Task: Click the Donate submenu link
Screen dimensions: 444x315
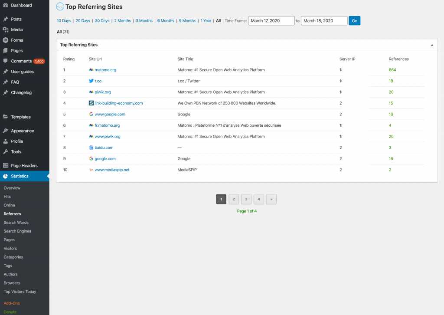Action: coord(10,312)
